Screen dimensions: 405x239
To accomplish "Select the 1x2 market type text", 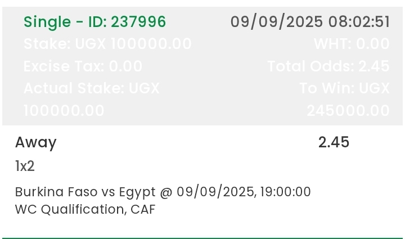I will pyautogui.click(x=25, y=166).
